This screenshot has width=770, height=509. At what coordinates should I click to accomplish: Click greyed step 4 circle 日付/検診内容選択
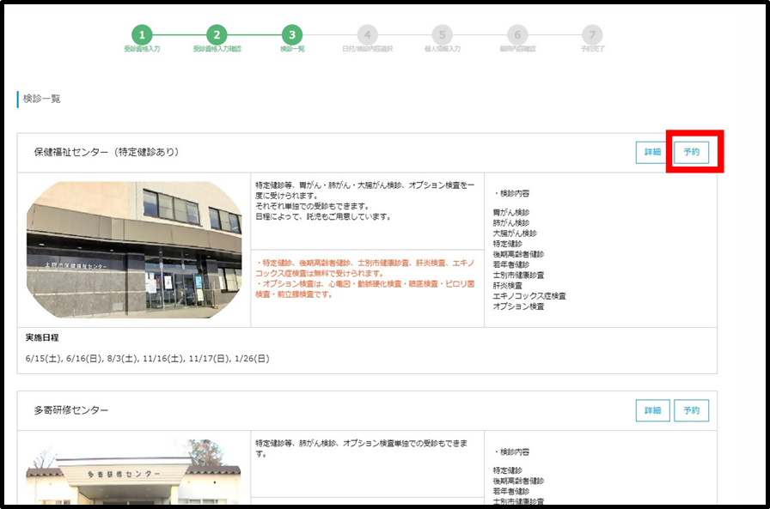point(367,35)
